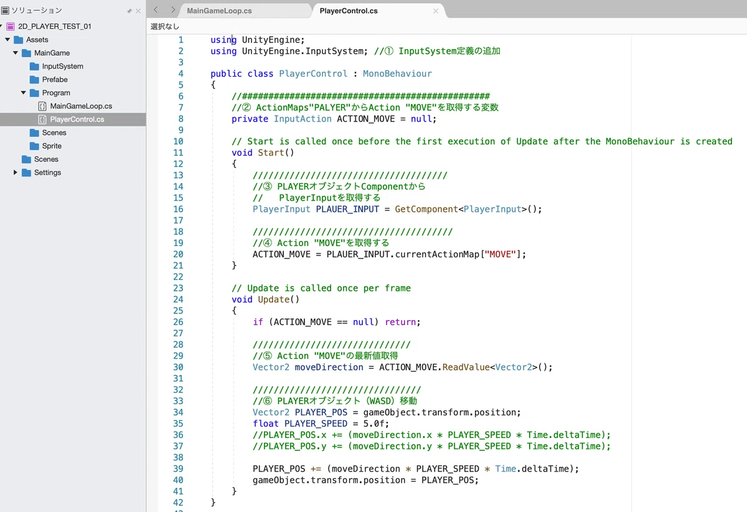Click the //① InputSystem定義の追加 comment

pos(437,51)
